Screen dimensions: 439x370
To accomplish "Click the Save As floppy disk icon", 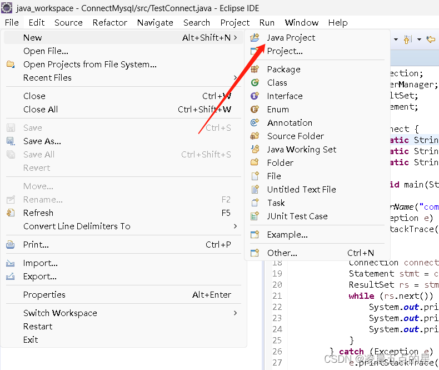I will coord(11,141).
